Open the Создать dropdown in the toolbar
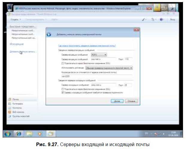186x150 pixels. pyautogui.click(x=16, y=19)
